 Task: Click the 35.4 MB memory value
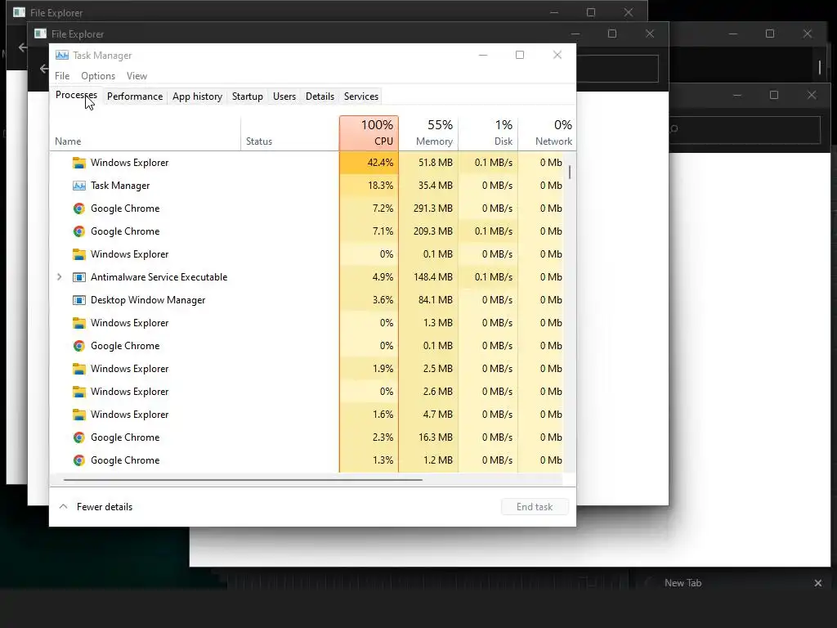pyautogui.click(x=436, y=186)
